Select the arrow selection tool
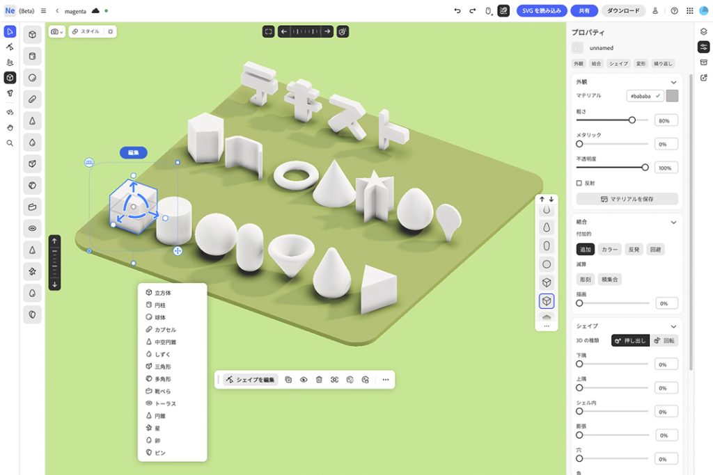 tap(10, 32)
